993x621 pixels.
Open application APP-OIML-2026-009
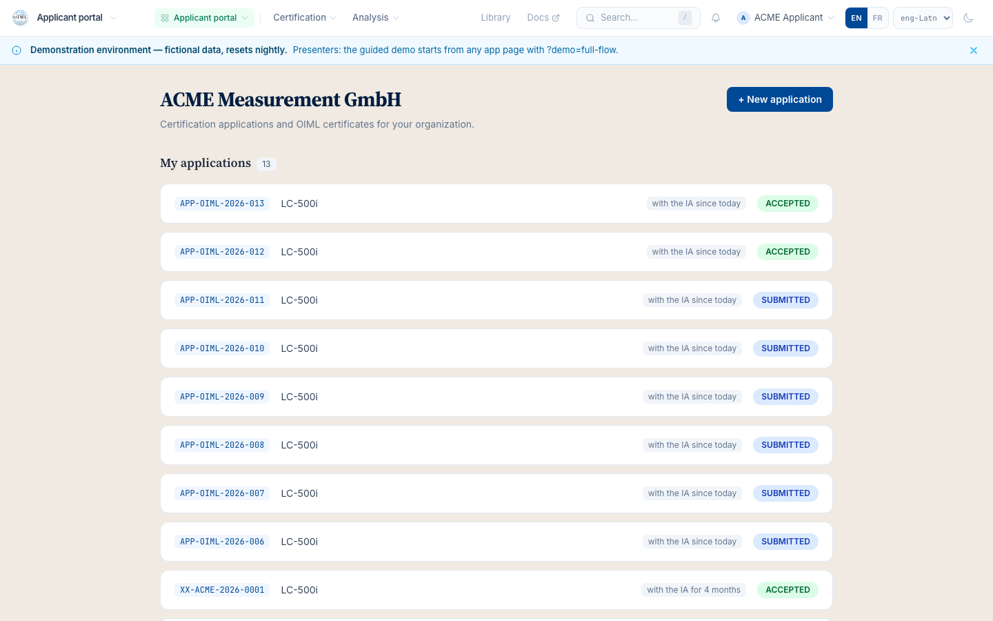(496, 397)
